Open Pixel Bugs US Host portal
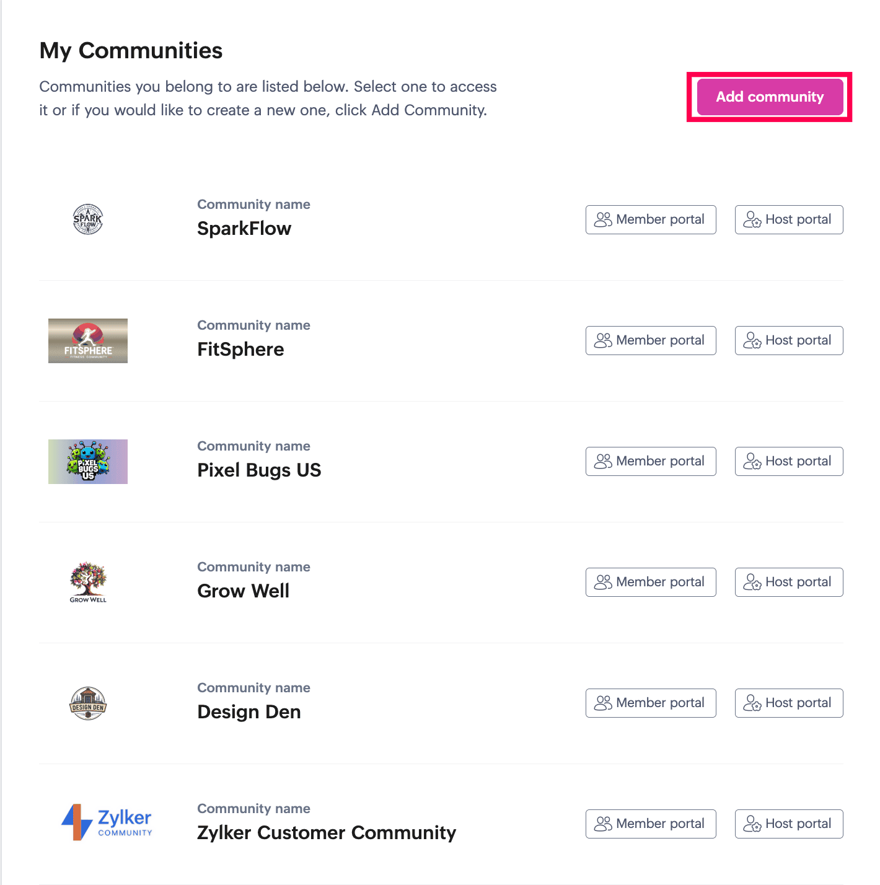Image resolution: width=880 pixels, height=885 pixels. 789,461
